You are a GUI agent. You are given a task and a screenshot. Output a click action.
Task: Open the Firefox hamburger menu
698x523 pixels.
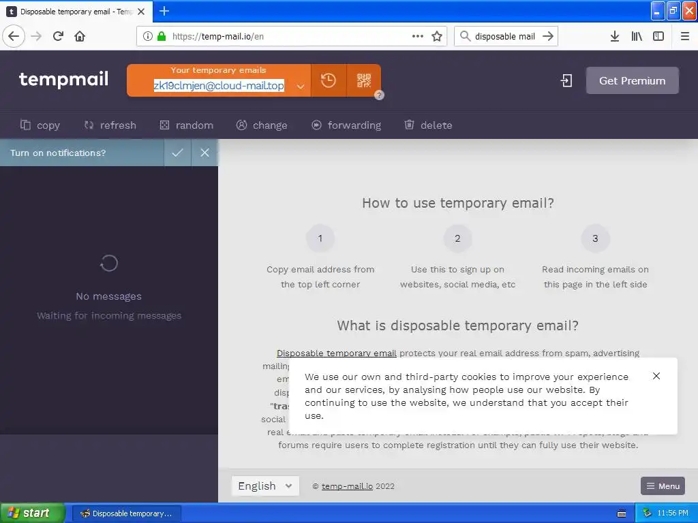point(685,36)
